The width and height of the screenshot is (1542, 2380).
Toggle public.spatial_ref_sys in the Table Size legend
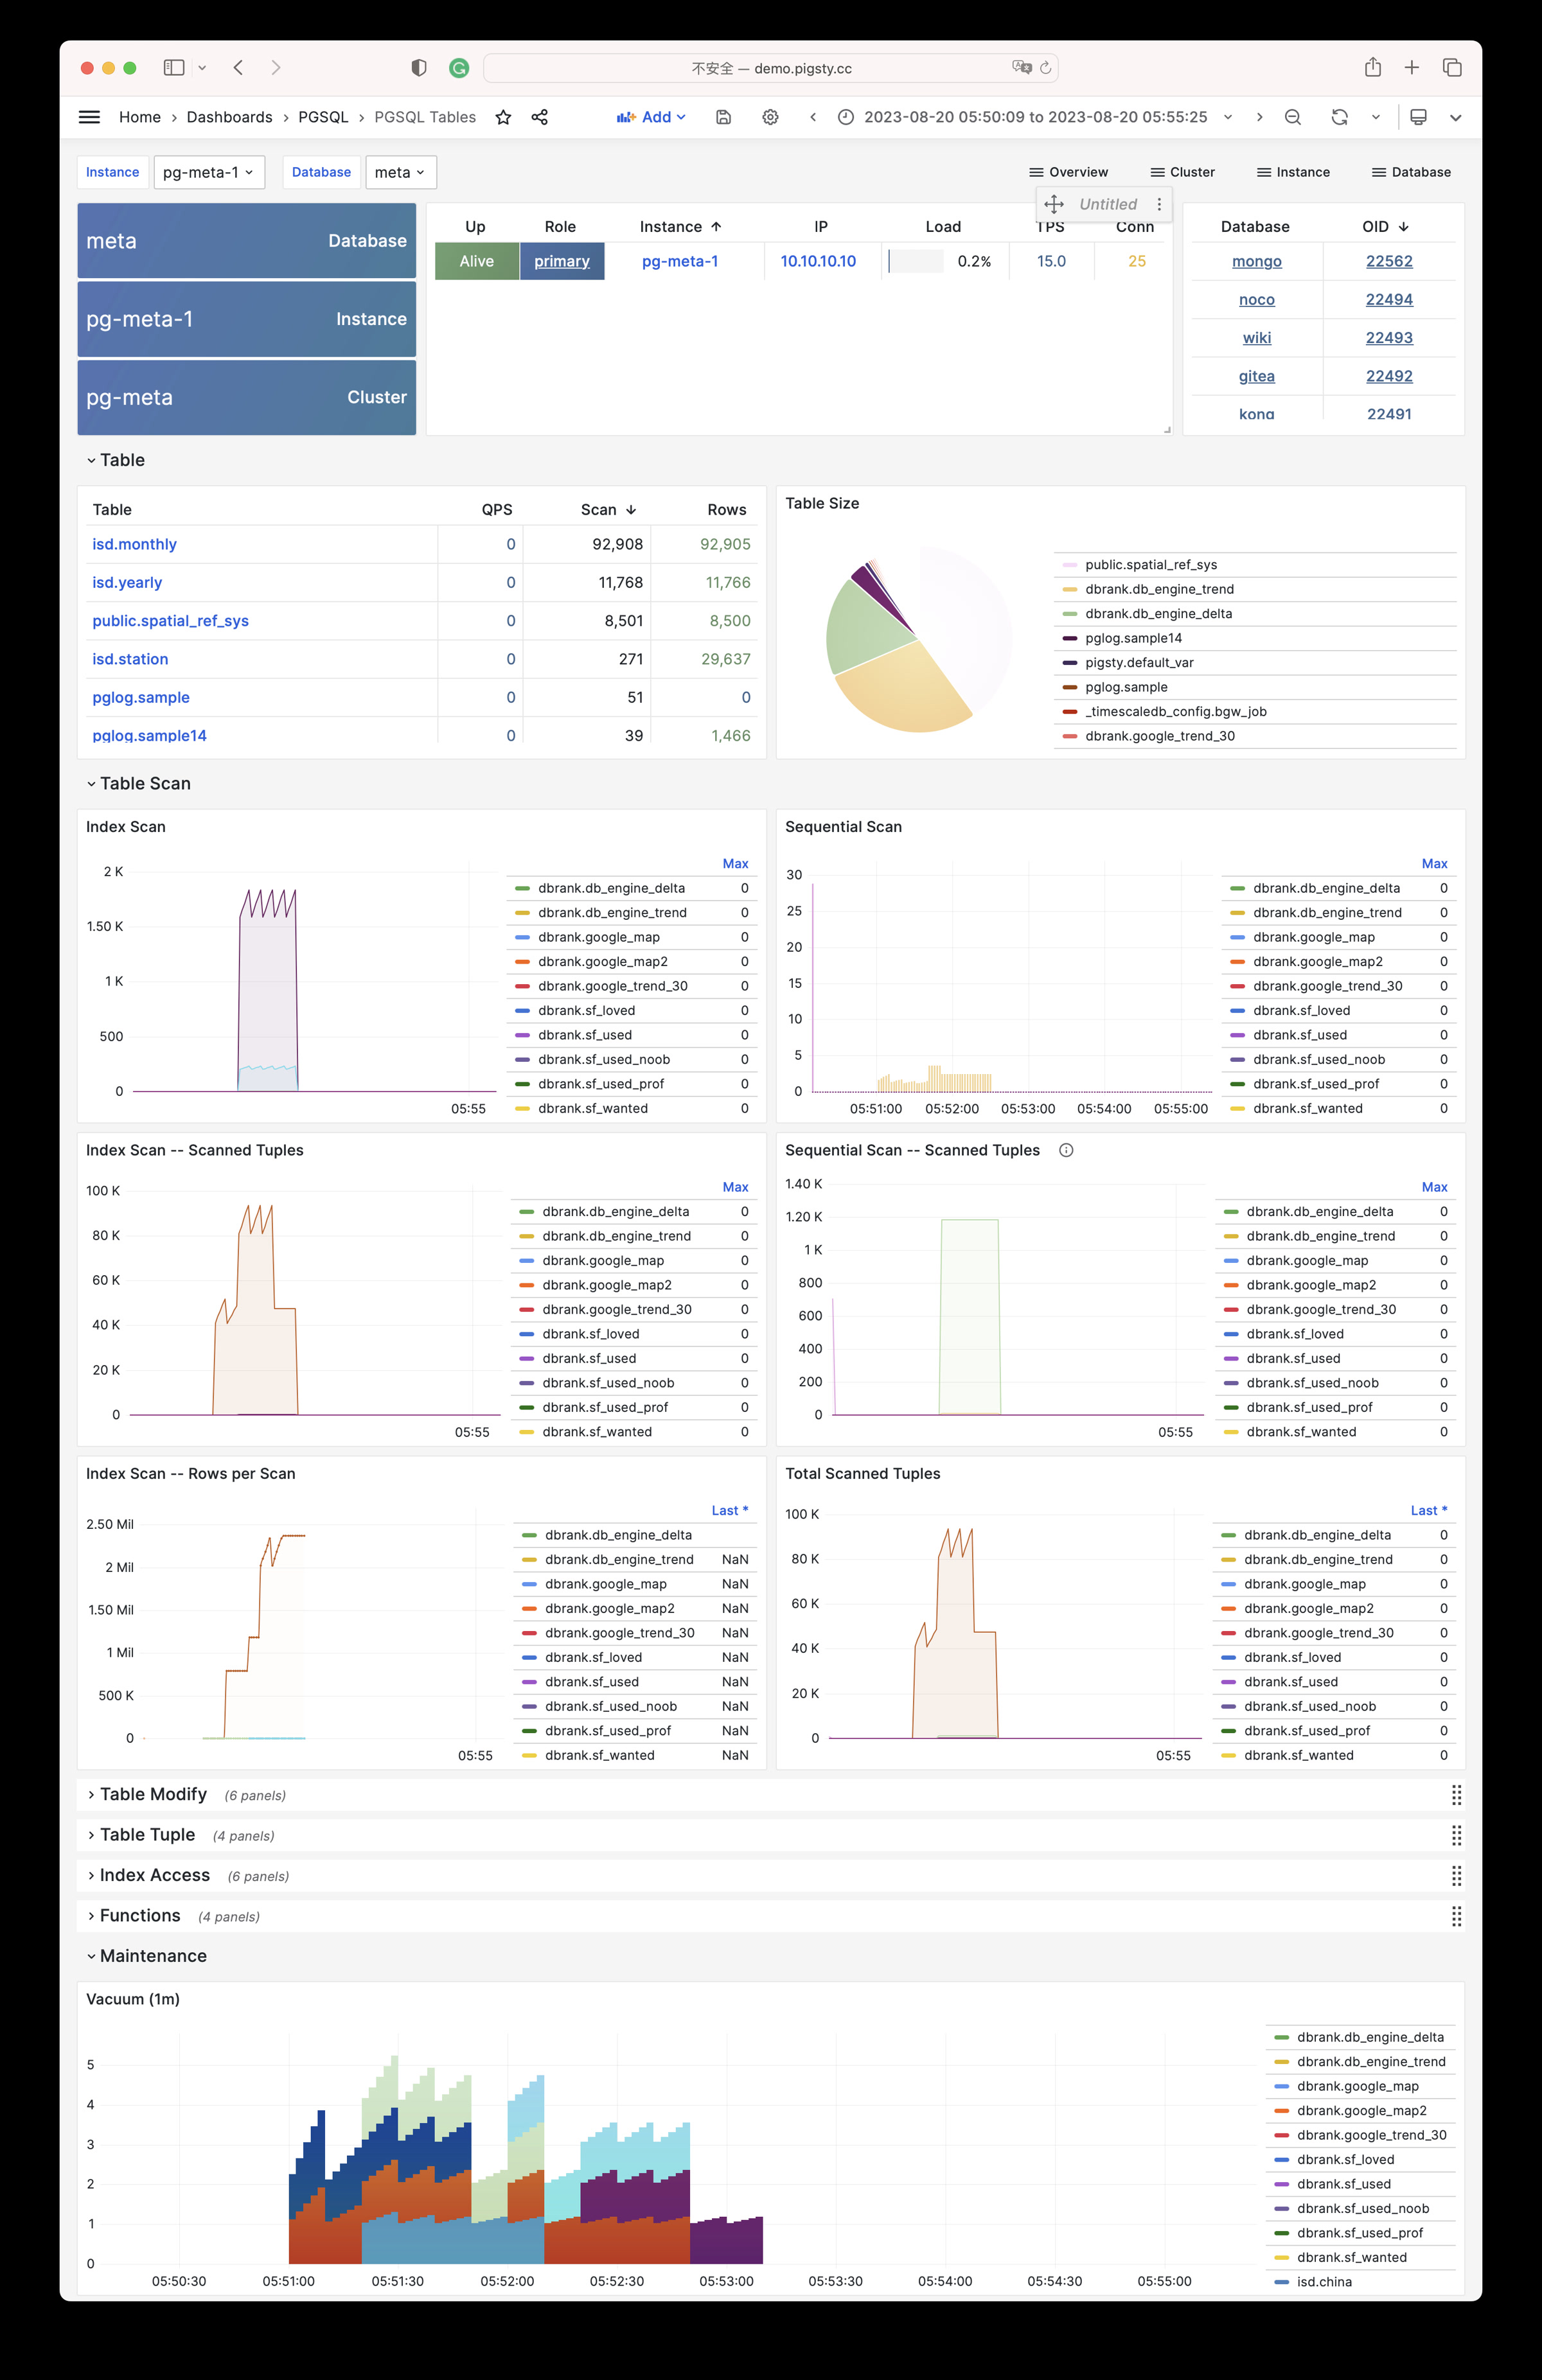point(1150,564)
